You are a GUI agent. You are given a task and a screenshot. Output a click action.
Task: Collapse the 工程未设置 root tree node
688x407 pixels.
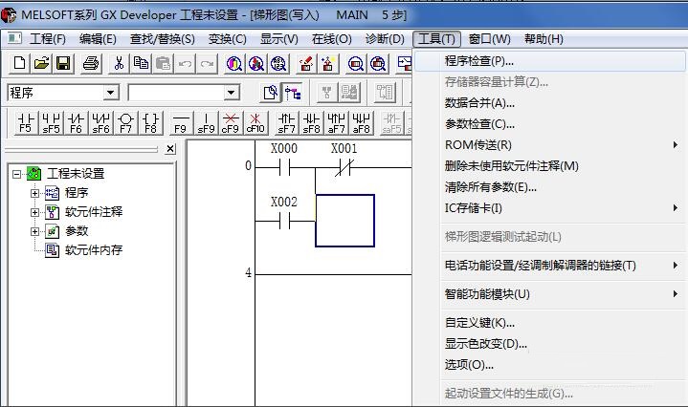[16, 174]
